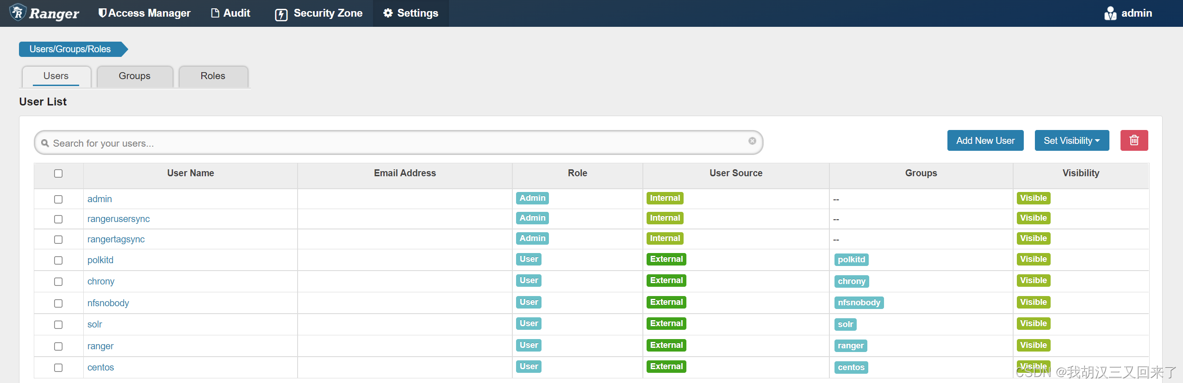Open the admin user link in table
The height and width of the screenshot is (383, 1183).
point(100,199)
